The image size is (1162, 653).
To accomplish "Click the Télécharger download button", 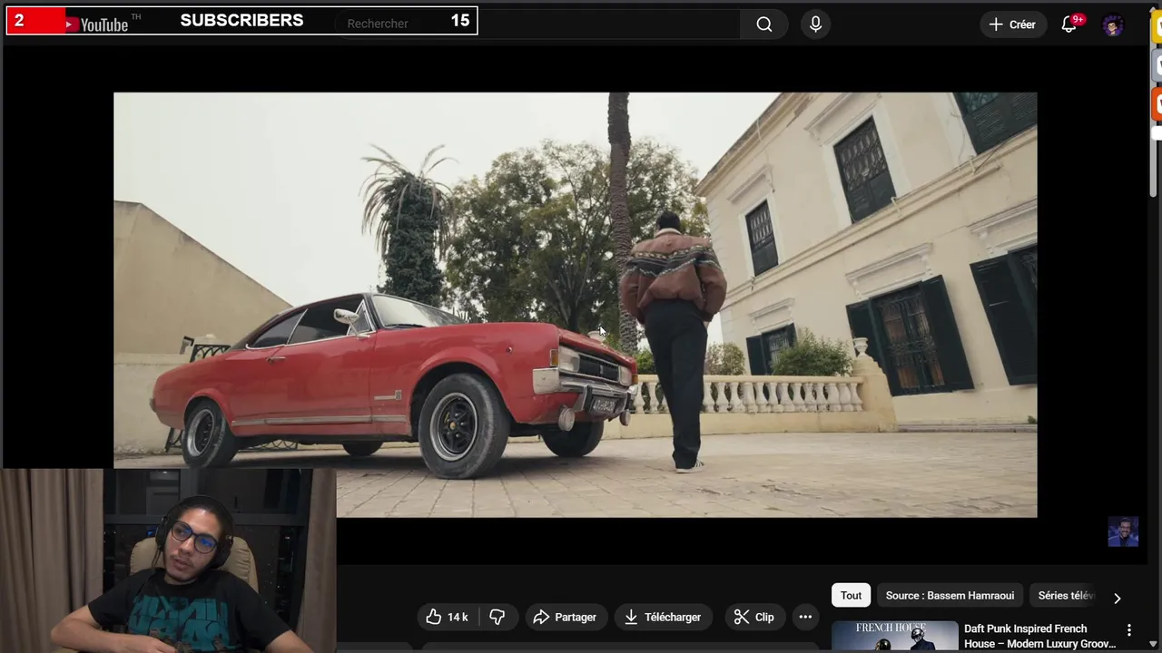I will (x=663, y=617).
